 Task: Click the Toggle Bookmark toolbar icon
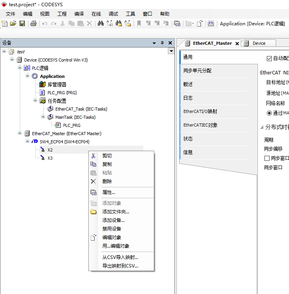[x=139, y=23]
